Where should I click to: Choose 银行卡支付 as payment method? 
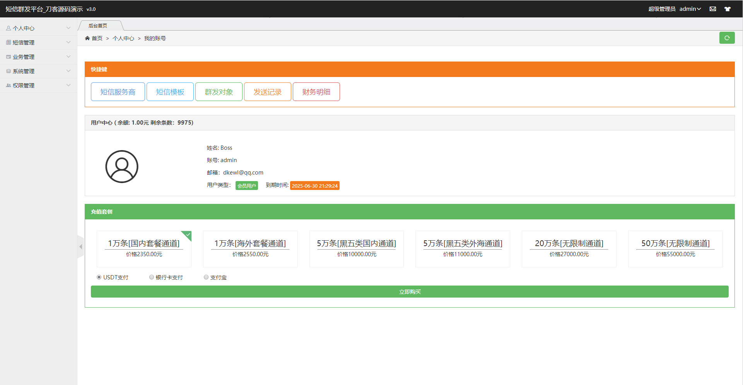point(152,277)
